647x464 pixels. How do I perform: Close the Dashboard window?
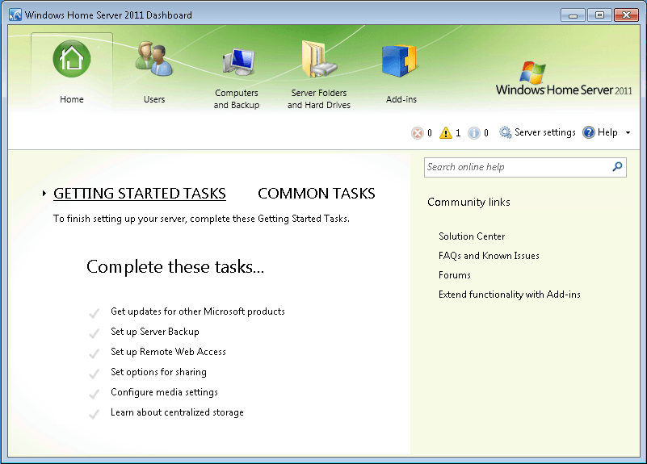[x=626, y=15]
